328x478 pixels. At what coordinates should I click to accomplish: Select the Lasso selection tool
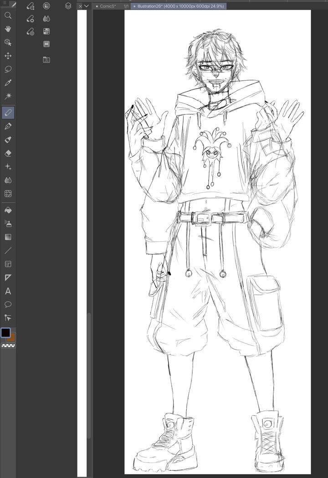[x=8, y=69]
